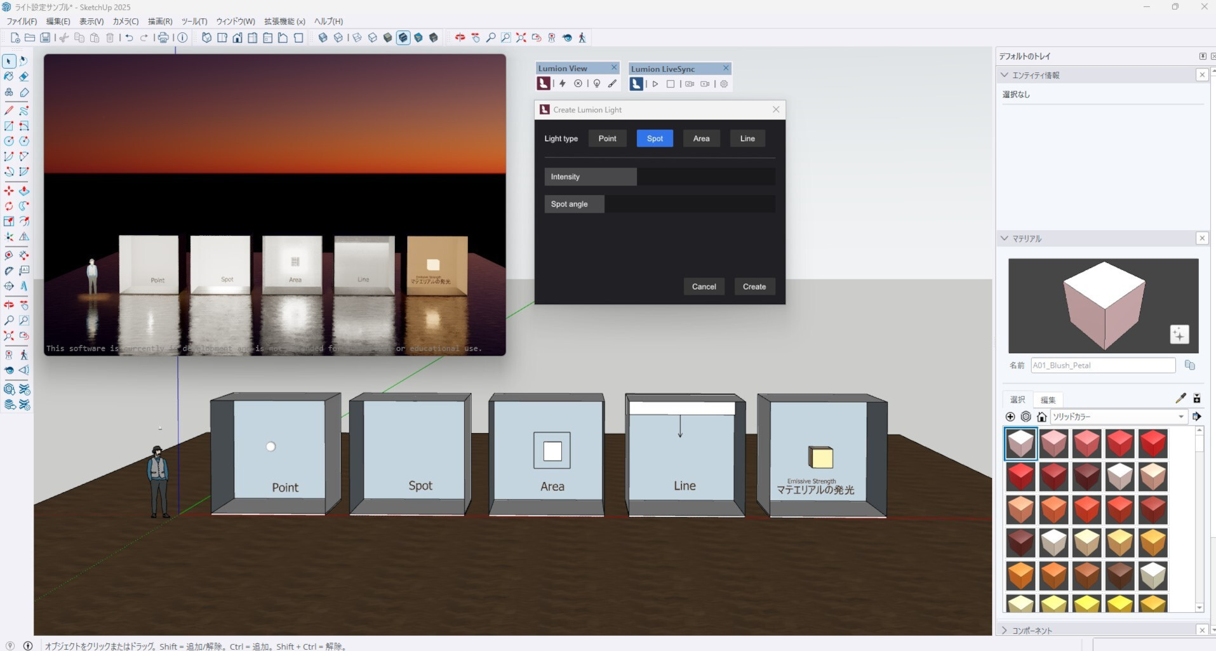
Task: Choose Point light type
Action: coord(607,138)
